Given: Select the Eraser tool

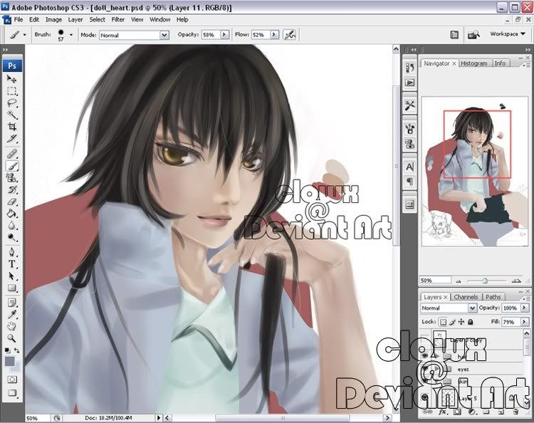Looking at the screenshot, I should point(12,202).
